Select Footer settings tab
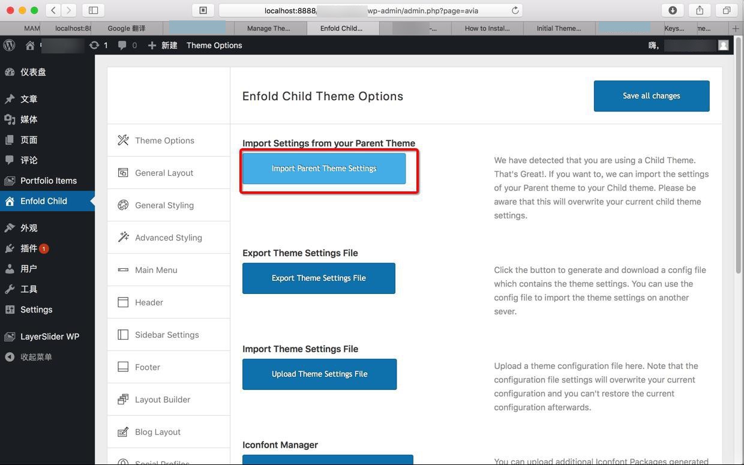Screen dimensions: 744x465 click(x=169, y=367)
